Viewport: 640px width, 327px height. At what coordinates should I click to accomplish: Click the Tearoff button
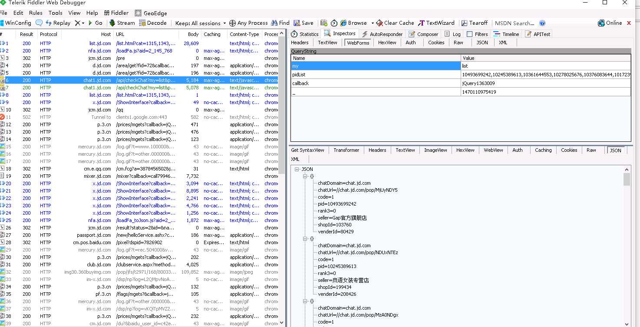click(475, 23)
